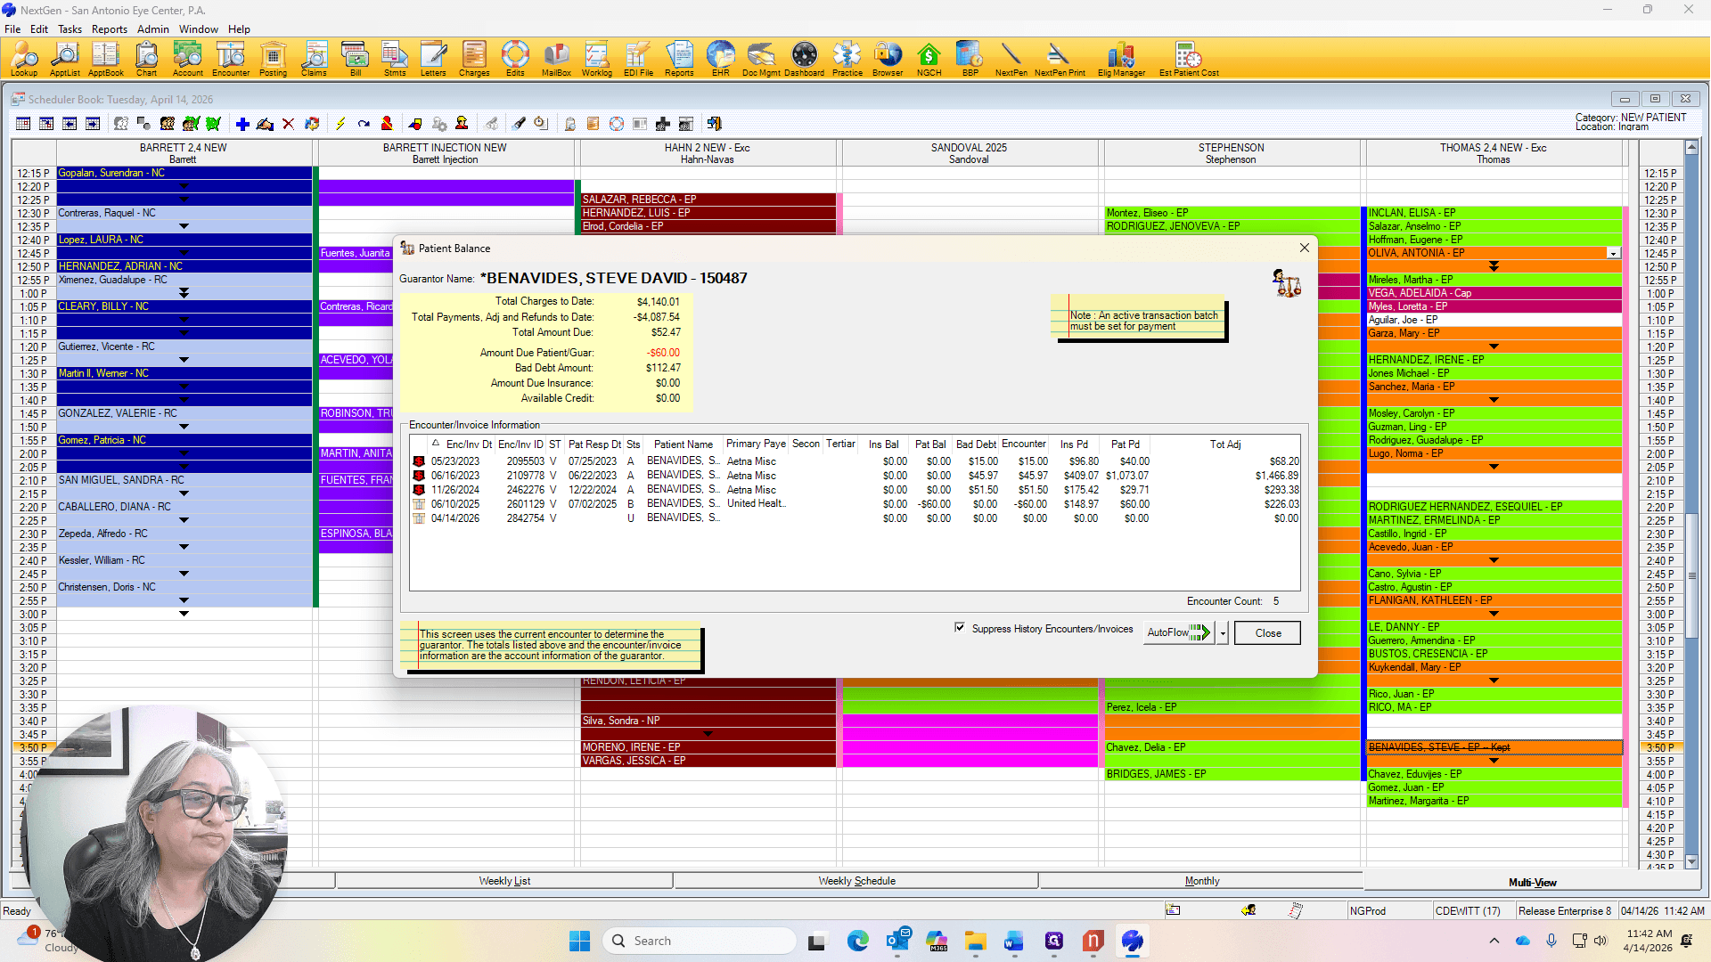Open the Est Patient Cost toolbar icon

(1189, 59)
